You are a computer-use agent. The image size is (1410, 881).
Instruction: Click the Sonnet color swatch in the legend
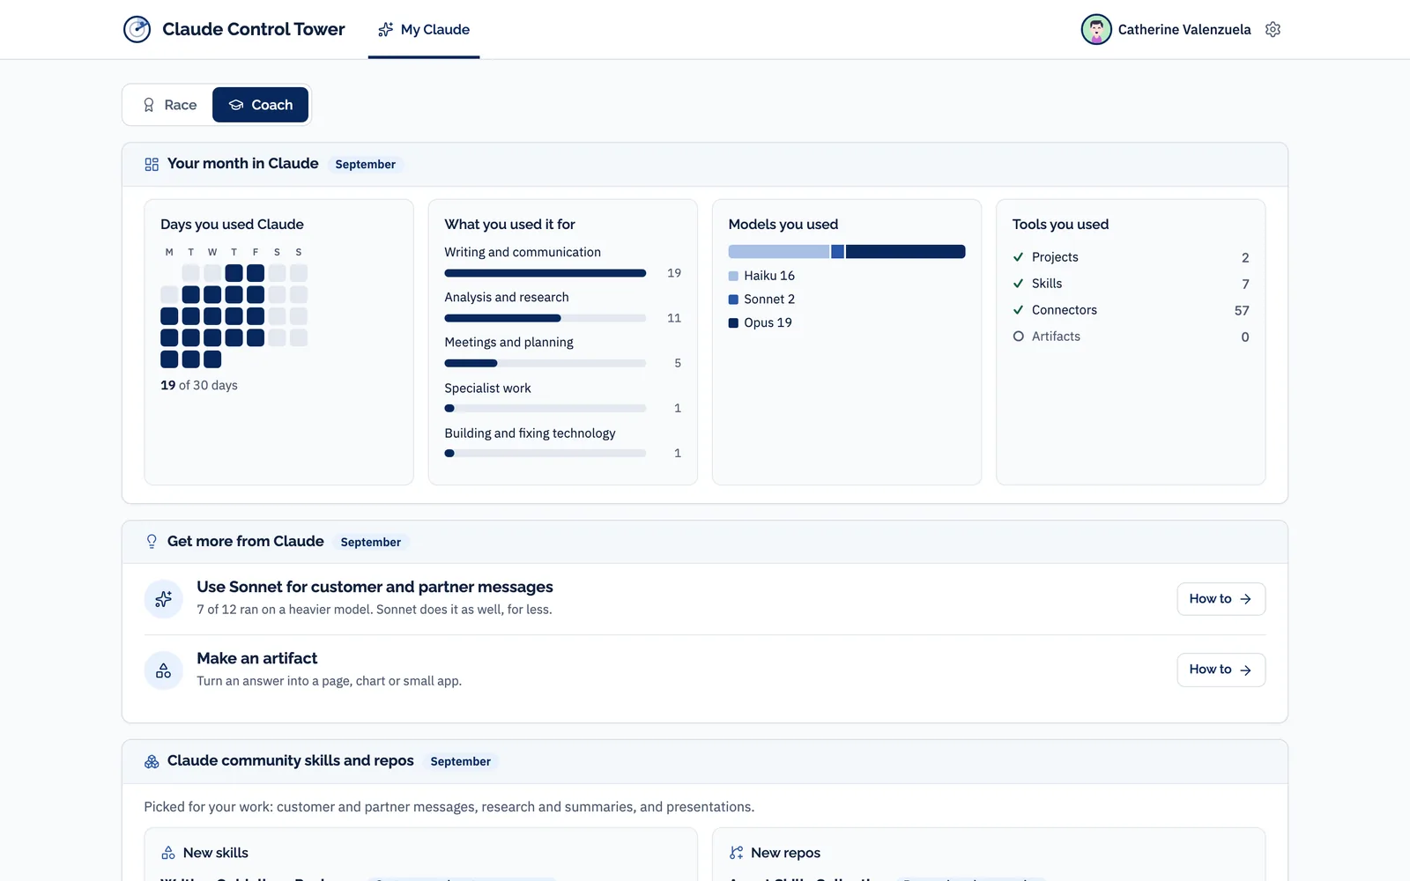733,300
